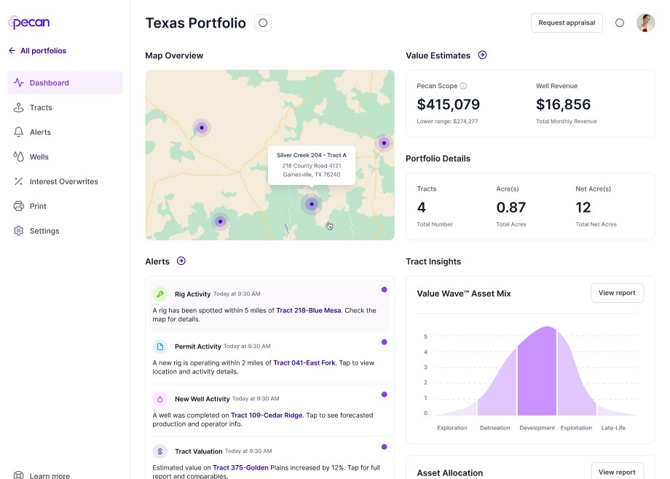The width and height of the screenshot is (670, 479).
Task: Click the Pecan logo
Action: [x=29, y=23]
